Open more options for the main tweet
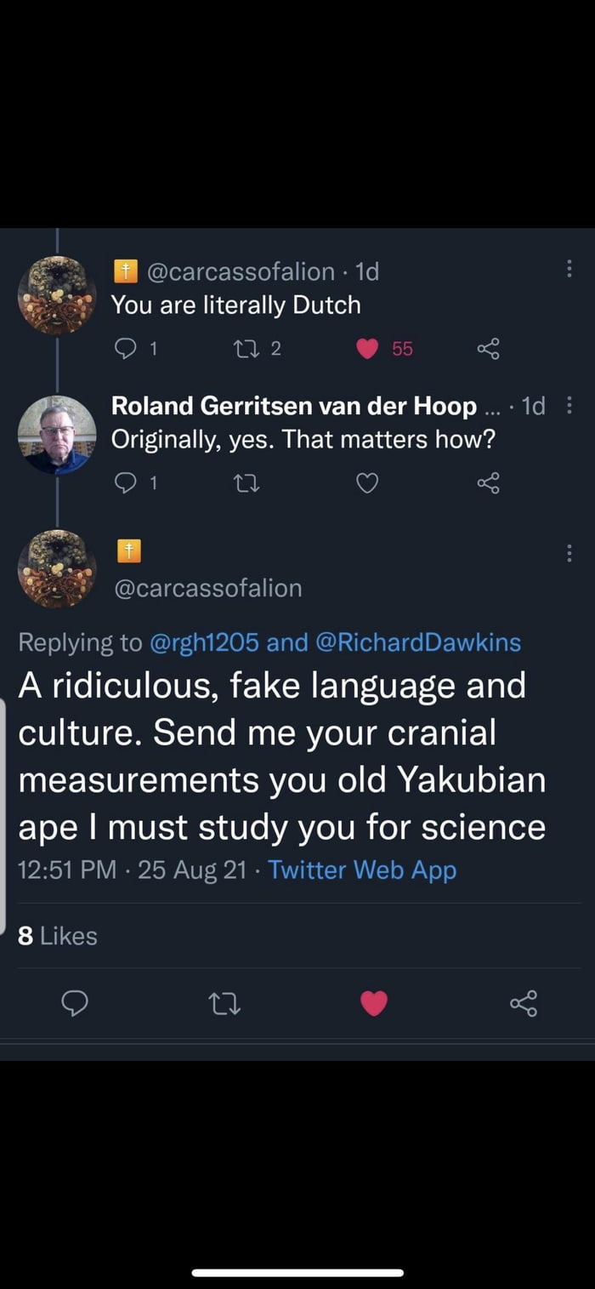 (x=569, y=554)
